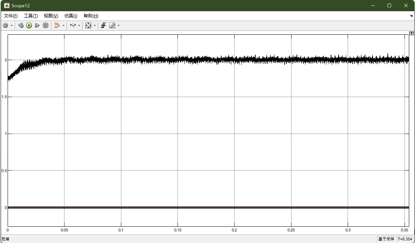Click the x-axis label 0.25

pyautogui.click(x=291, y=230)
